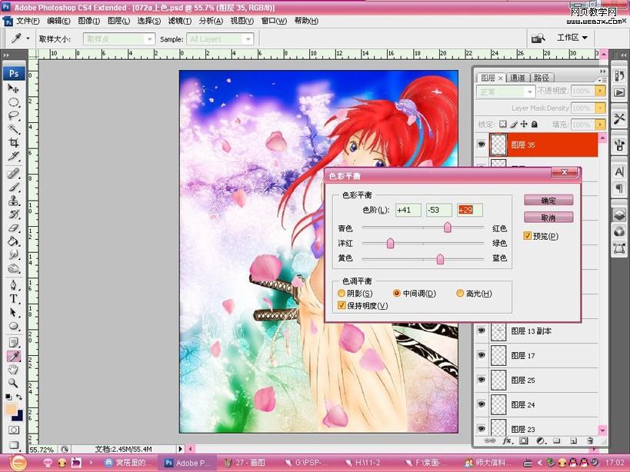This screenshot has height=472, width=630.
Task: Click the 确定 OK button
Action: 548,201
